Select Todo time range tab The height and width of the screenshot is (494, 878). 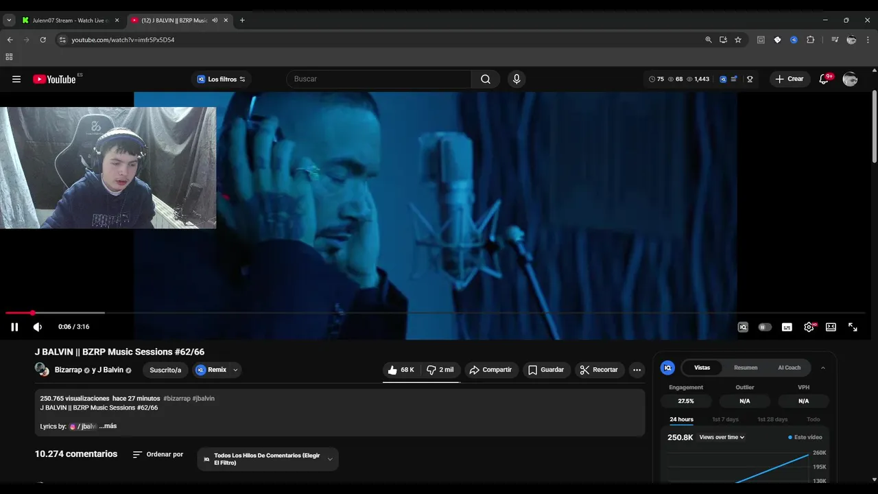point(813,419)
